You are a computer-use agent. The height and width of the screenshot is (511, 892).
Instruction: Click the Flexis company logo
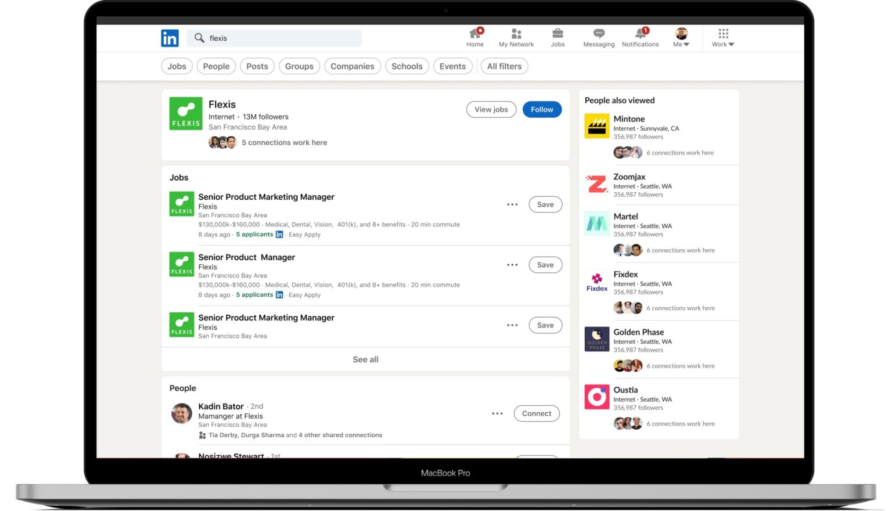(185, 113)
